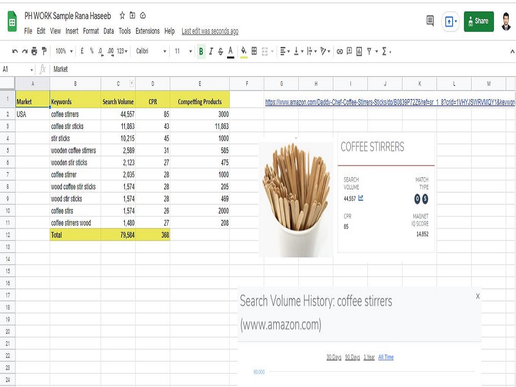Select the cell 'wooden coffee stirrers'
Image resolution: width=516 pixels, height=387 pixels.
(75, 150)
